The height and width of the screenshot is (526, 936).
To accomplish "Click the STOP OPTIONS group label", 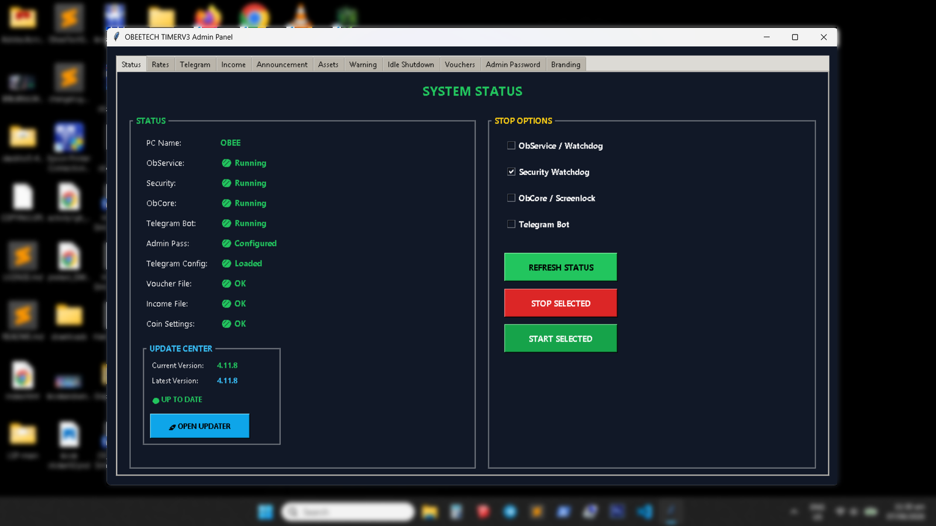I will coord(524,121).
